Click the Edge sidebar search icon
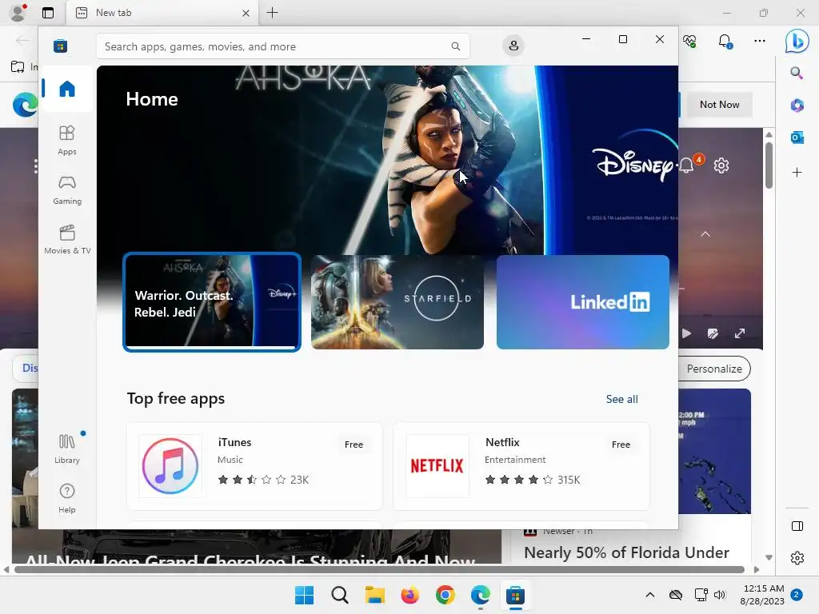 tap(797, 73)
